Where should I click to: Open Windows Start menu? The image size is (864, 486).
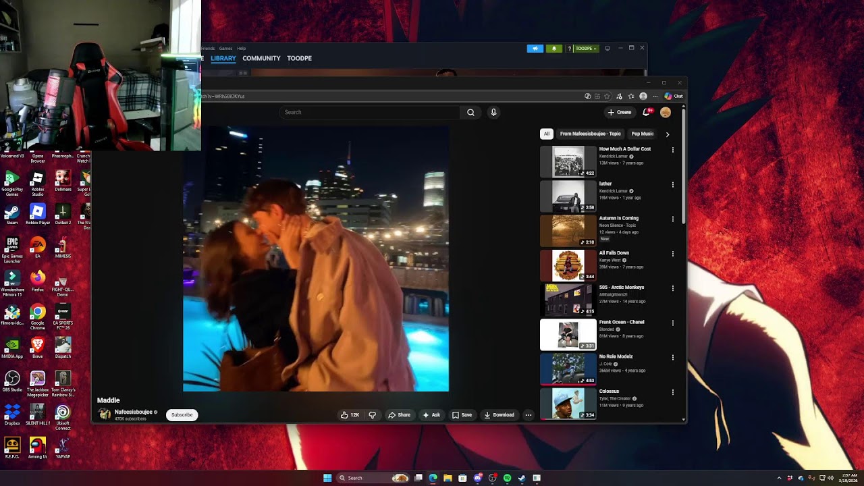pos(327,478)
